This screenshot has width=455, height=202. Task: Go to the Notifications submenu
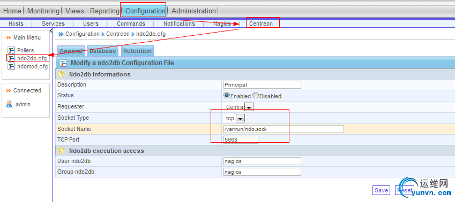pyautogui.click(x=179, y=24)
